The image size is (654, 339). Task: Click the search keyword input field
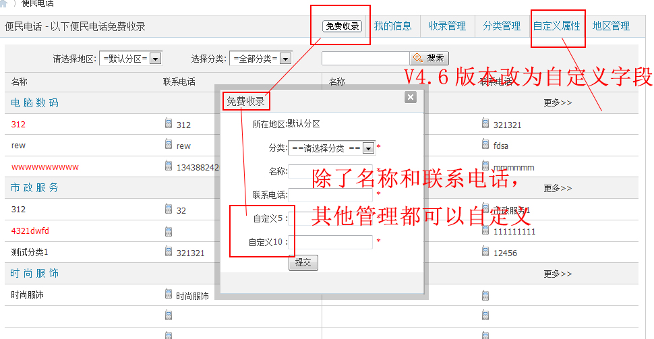[365, 58]
